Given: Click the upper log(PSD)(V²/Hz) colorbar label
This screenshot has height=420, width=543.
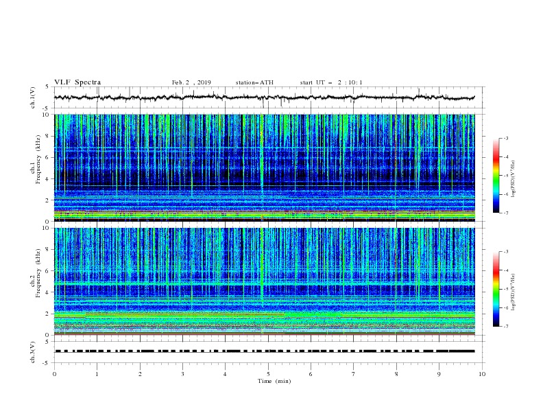Looking at the screenshot, I should click(x=514, y=179).
